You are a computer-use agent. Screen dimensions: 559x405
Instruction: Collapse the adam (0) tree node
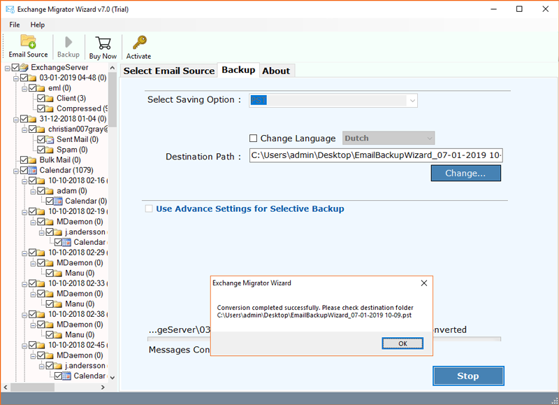click(33, 192)
